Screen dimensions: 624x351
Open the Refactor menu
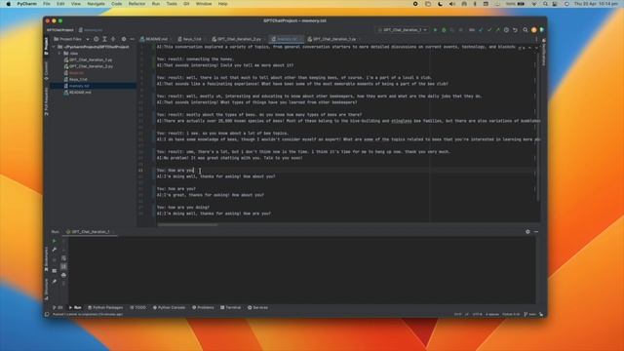136,4
